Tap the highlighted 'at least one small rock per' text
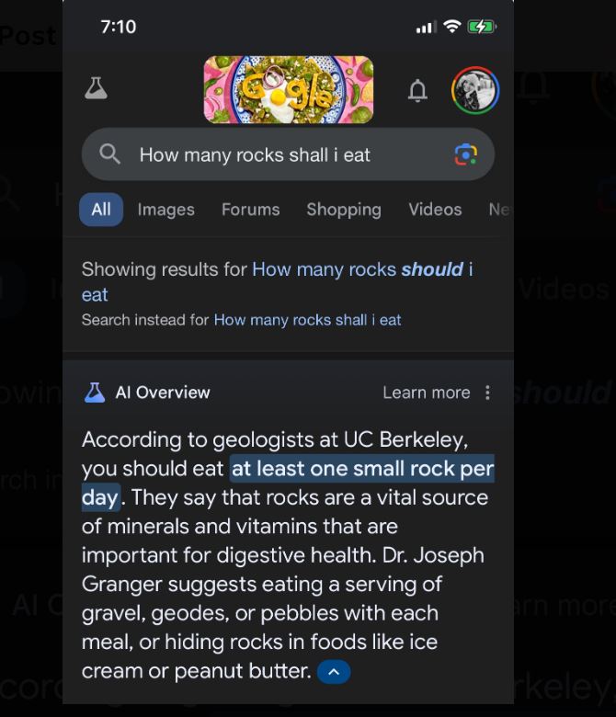Image resolution: width=616 pixels, height=717 pixels. [x=362, y=469]
